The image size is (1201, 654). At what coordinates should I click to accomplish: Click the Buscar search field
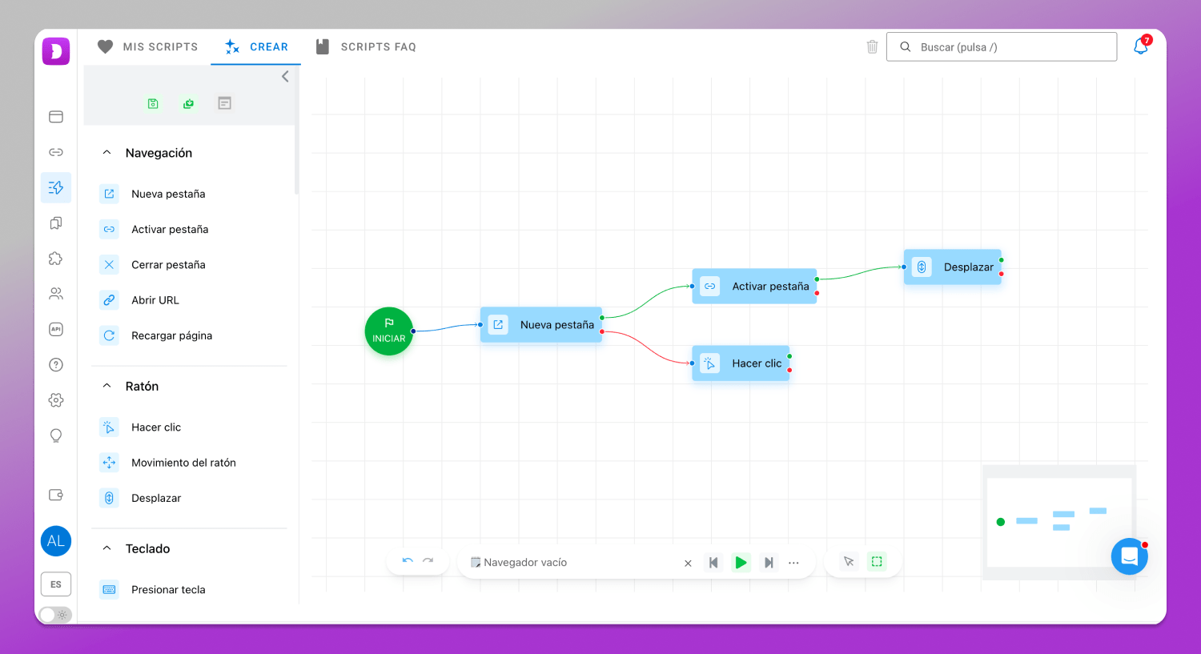click(x=1002, y=47)
